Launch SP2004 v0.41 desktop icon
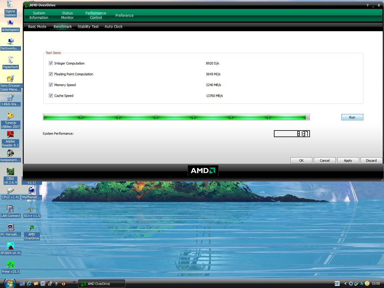Image resolution: width=384 pixels, height=288 pixels. coord(10,249)
